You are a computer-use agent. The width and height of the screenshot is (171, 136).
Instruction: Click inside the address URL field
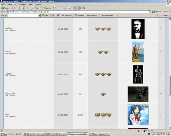(78, 12)
